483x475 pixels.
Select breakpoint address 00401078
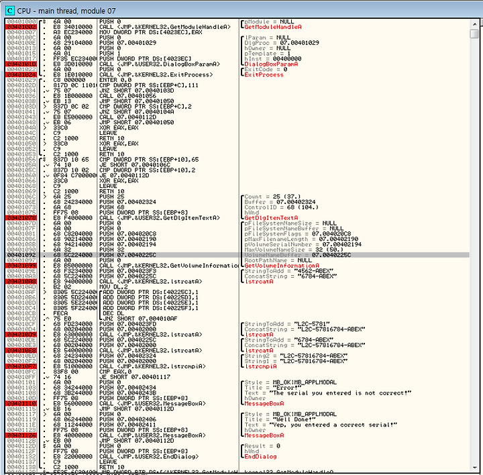21,218
